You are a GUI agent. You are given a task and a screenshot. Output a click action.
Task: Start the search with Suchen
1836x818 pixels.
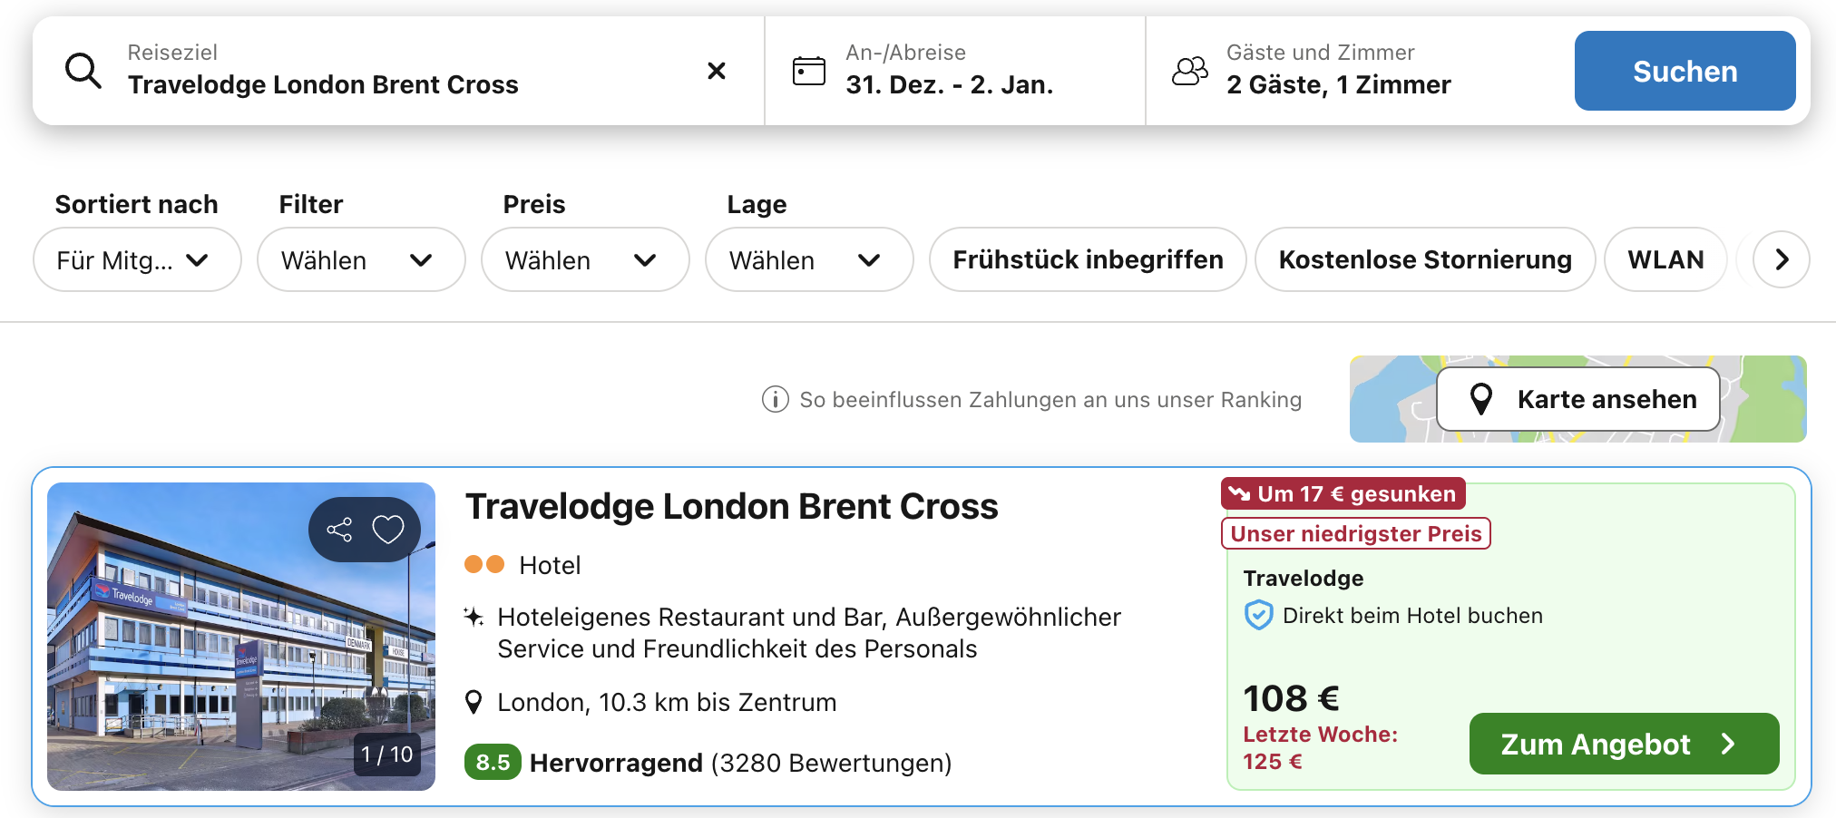[x=1685, y=71]
